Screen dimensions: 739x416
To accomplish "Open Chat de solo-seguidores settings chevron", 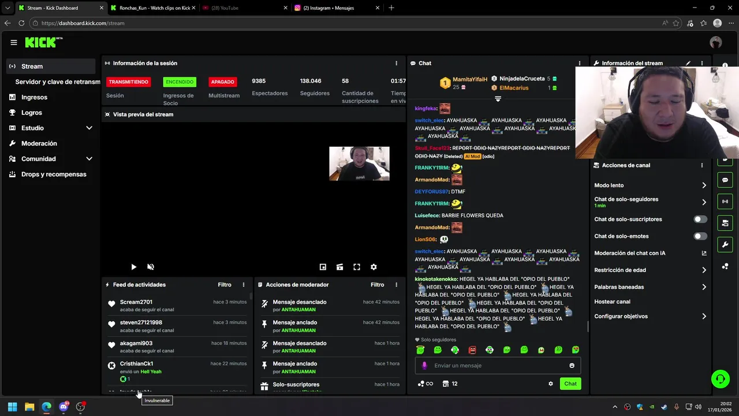I will (x=704, y=202).
